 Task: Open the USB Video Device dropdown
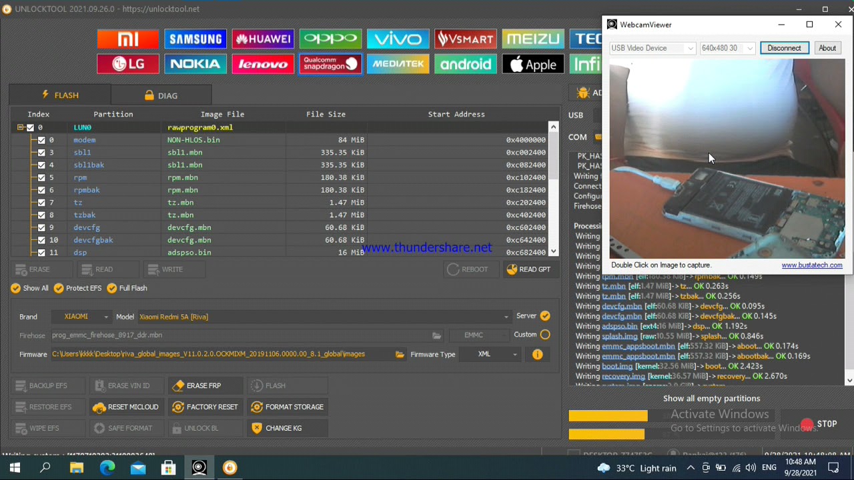652,48
